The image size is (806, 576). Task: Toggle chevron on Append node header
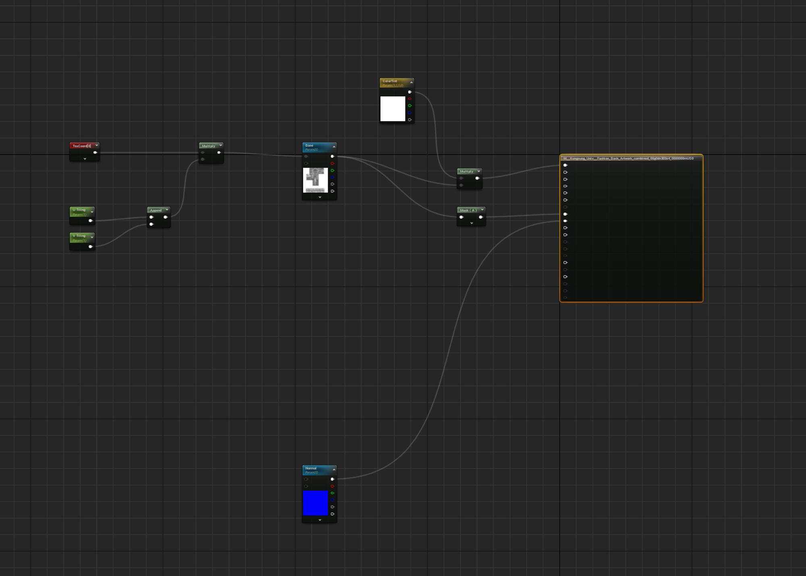point(167,210)
